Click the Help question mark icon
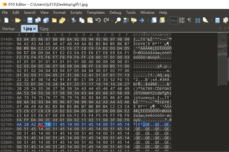229x152 pixels. point(225,20)
